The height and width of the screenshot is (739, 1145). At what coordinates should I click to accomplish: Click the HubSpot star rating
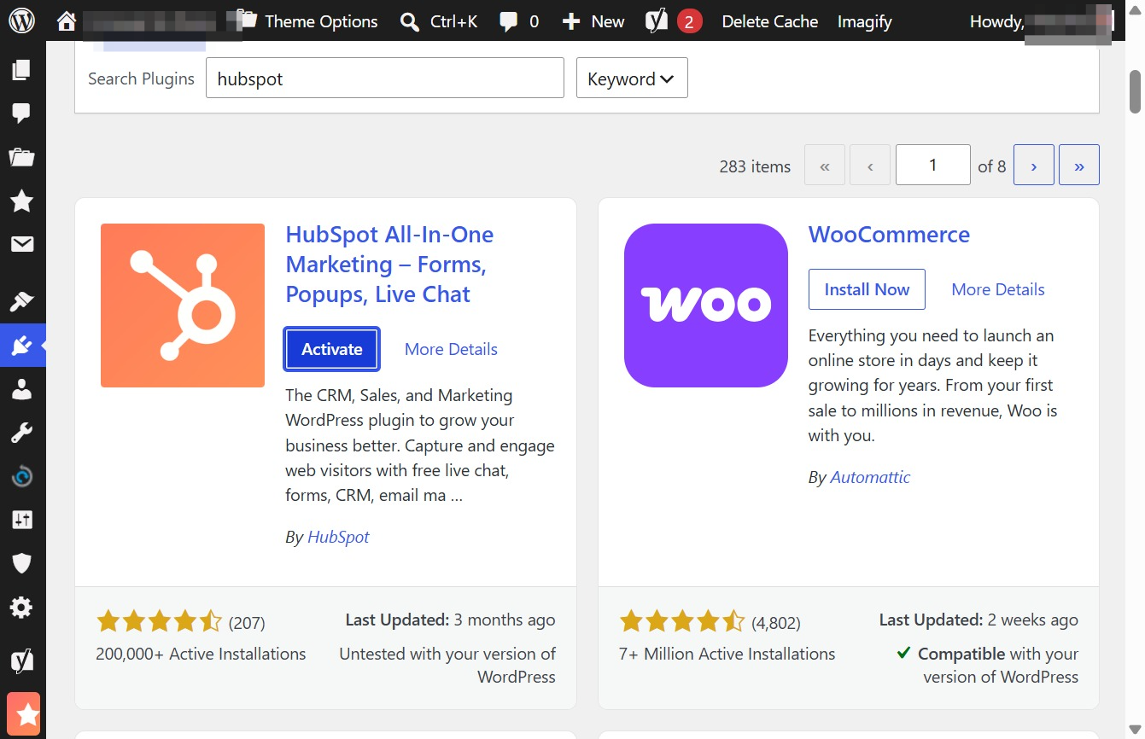[159, 621]
